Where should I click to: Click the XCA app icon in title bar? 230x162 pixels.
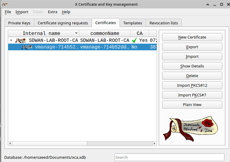pyautogui.click(x=5, y=4)
